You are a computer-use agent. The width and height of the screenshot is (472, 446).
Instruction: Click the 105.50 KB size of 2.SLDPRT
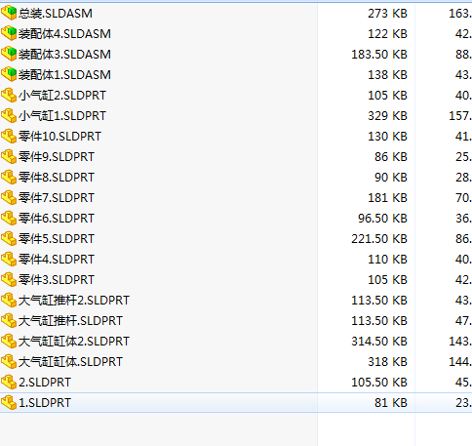click(379, 383)
